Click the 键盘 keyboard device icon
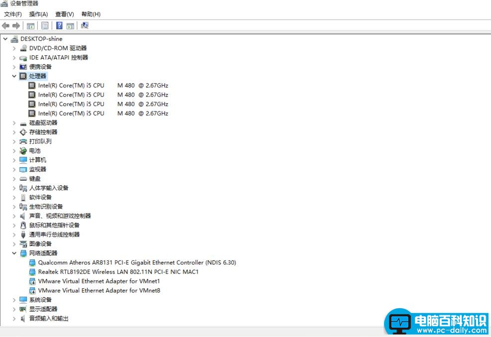The image size is (491, 337). pos(23,179)
